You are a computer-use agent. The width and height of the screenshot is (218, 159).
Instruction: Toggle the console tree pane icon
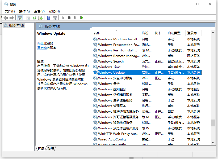[x=20, y=17]
